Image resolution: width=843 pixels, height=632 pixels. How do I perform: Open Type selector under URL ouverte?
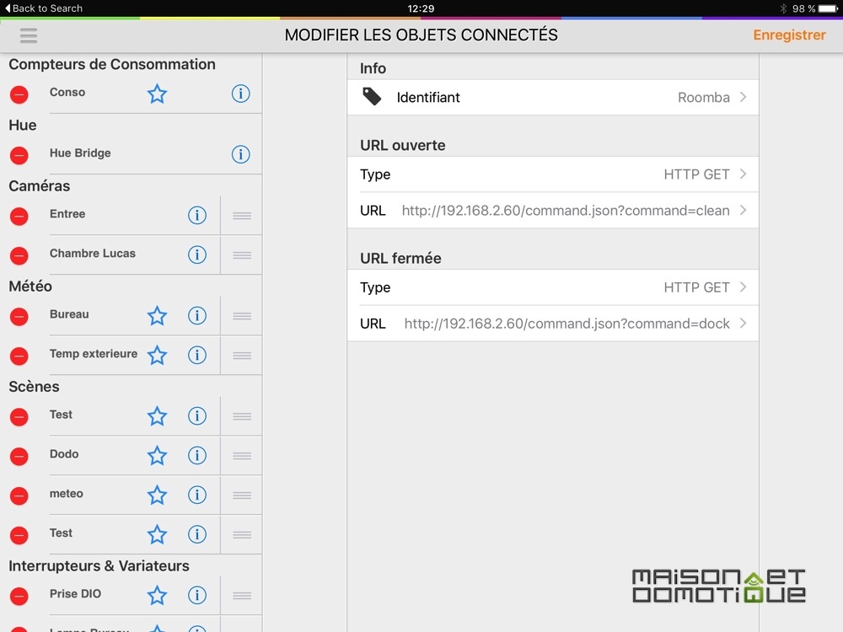553,174
